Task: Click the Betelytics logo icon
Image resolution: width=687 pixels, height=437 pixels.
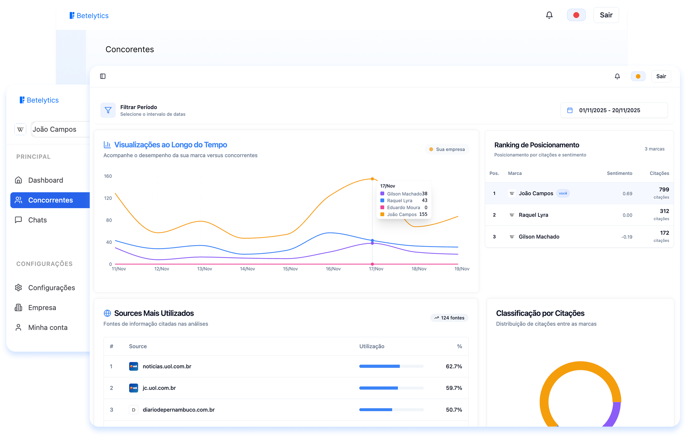Action: (x=72, y=15)
